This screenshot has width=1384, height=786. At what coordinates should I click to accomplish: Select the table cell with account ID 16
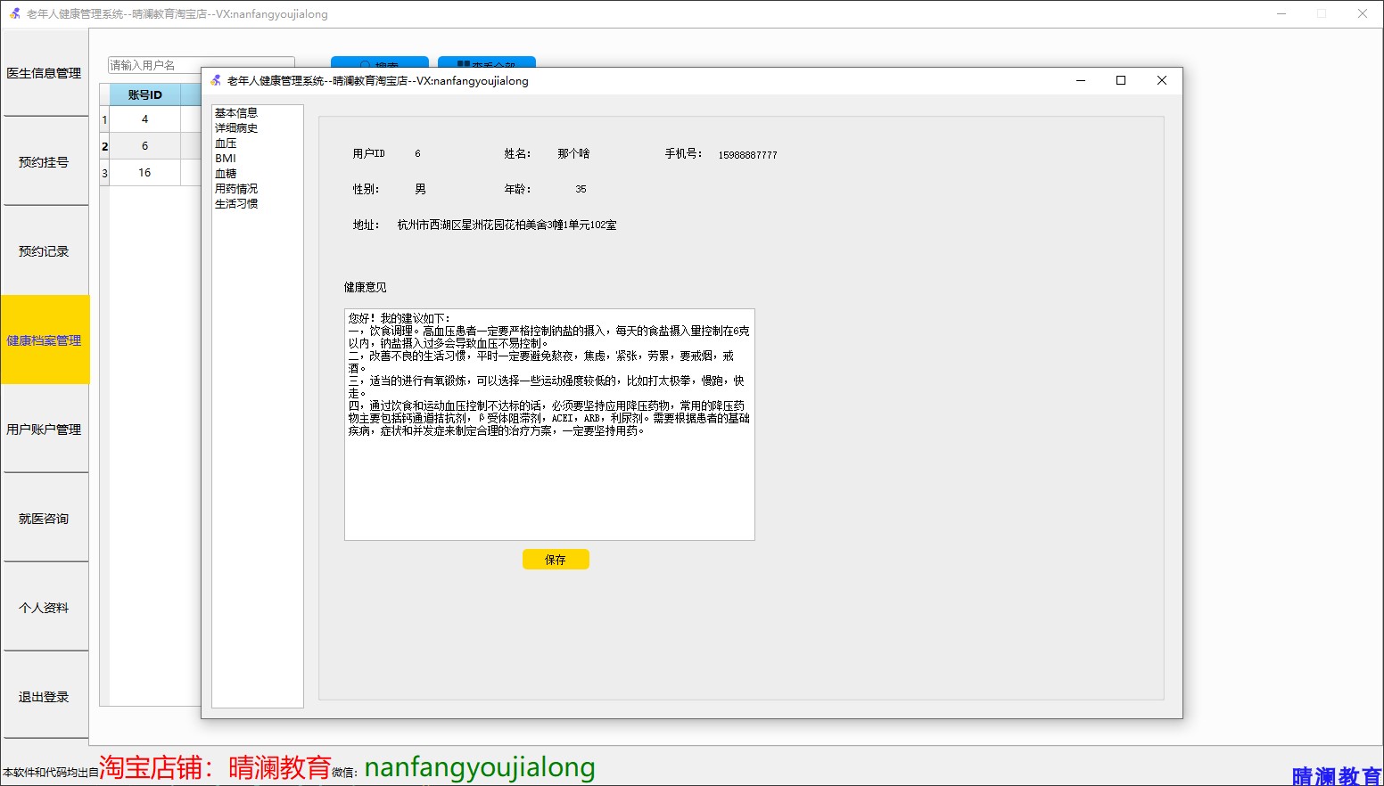coord(144,173)
